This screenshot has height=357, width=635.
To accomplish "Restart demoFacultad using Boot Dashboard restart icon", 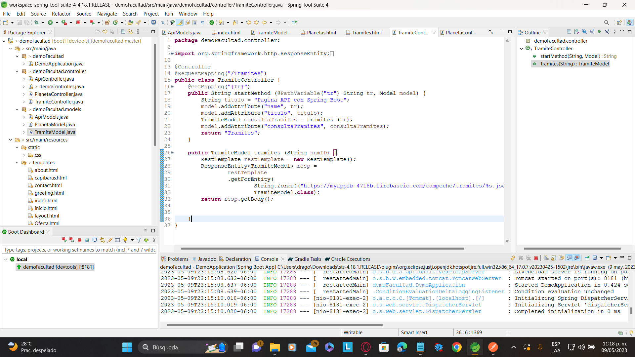I will [64, 240].
